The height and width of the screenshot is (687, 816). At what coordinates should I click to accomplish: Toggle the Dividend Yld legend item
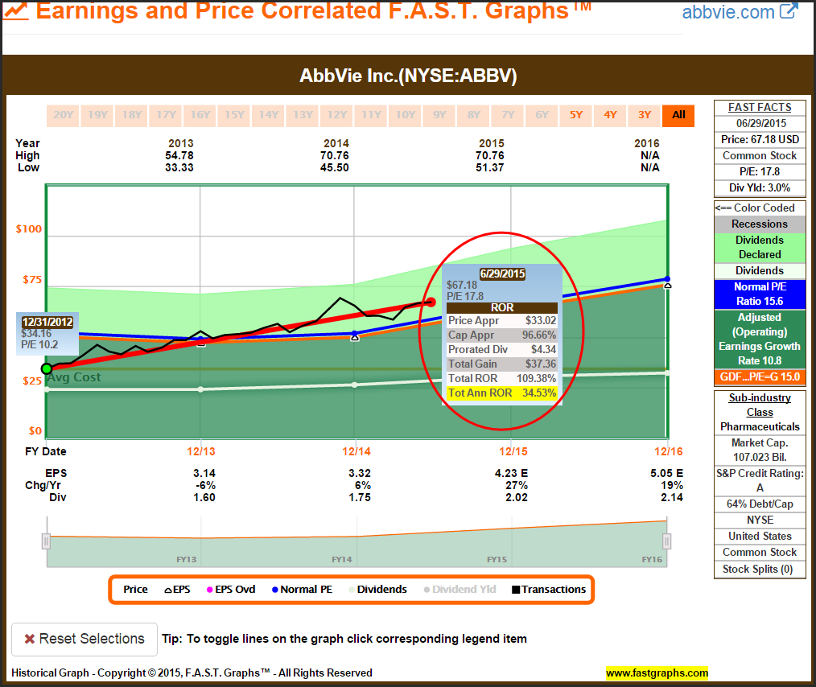[x=459, y=590]
